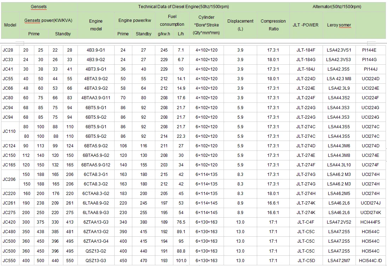Select the 'Technical Data of Diesel Engine' header
Viewport: 387px width, 266px height.
pos(183,7)
